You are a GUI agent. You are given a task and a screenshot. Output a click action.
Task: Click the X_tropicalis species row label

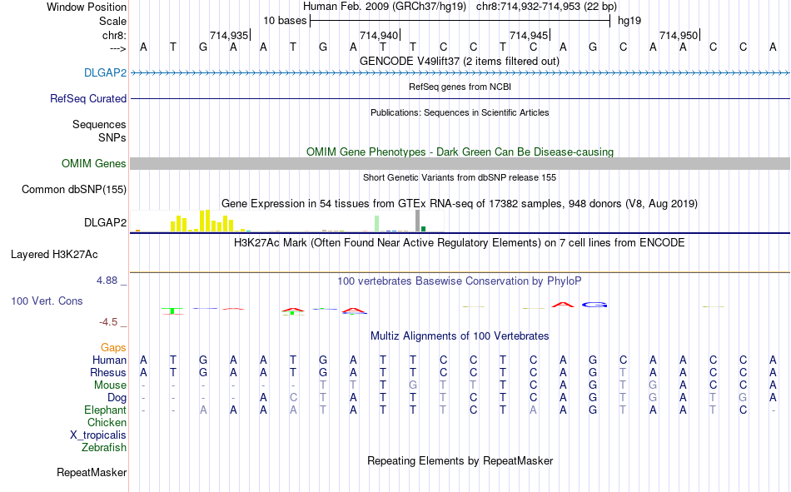coord(98,435)
